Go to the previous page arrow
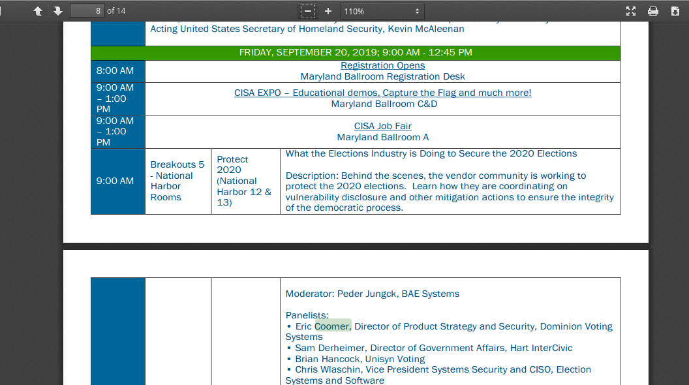689x385 pixels. pos(38,11)
